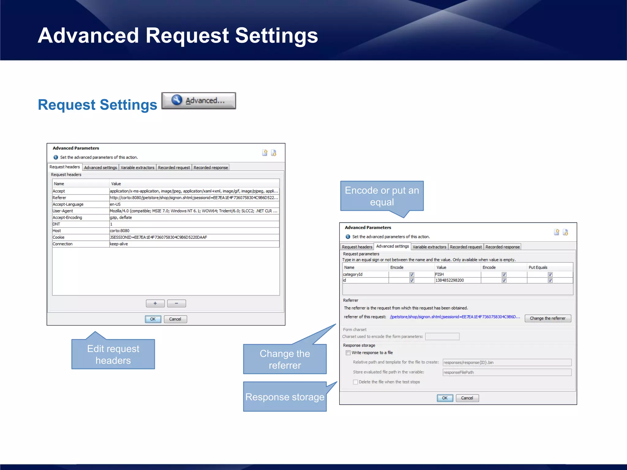Select Recorded response tab in left dialog

[211, 167]
